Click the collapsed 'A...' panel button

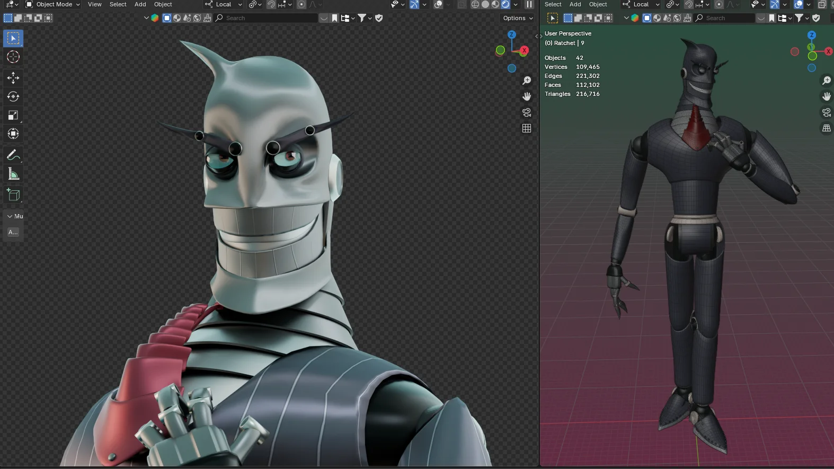click(x=13, y=232)
